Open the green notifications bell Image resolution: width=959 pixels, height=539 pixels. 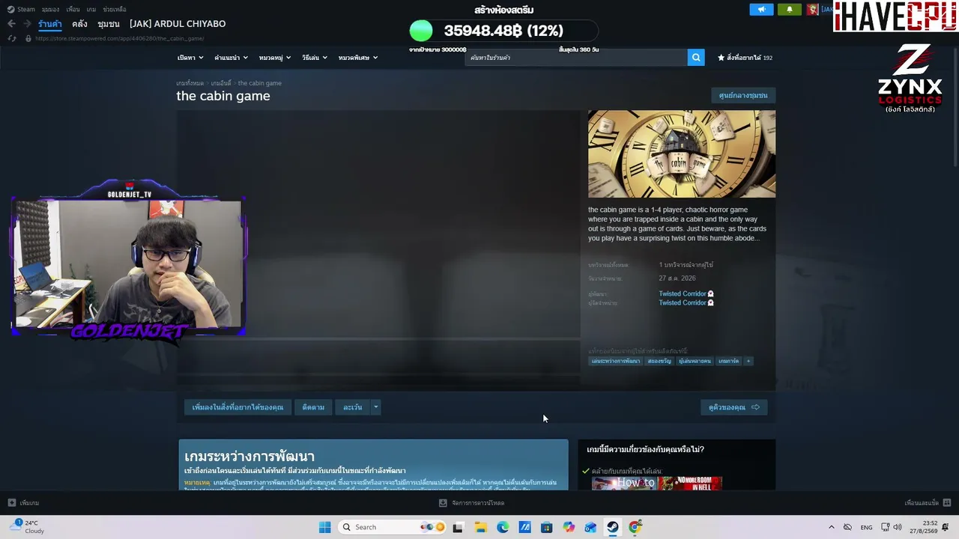click(x=790, y=10)
